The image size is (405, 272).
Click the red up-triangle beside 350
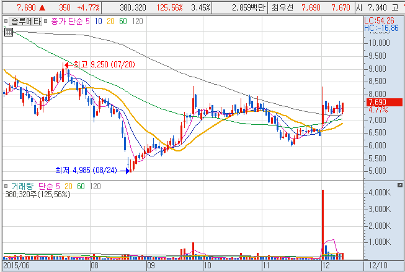click(42, 7)
